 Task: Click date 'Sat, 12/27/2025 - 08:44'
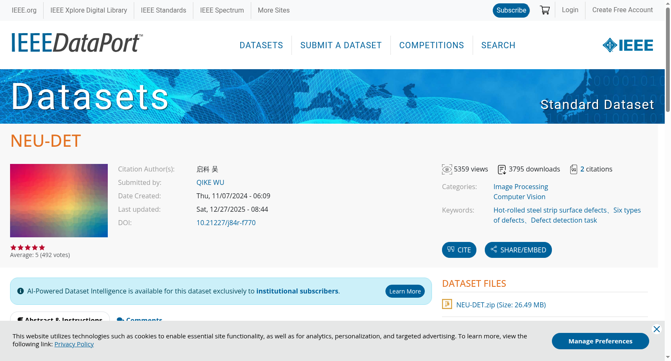(x=232, y=209)
